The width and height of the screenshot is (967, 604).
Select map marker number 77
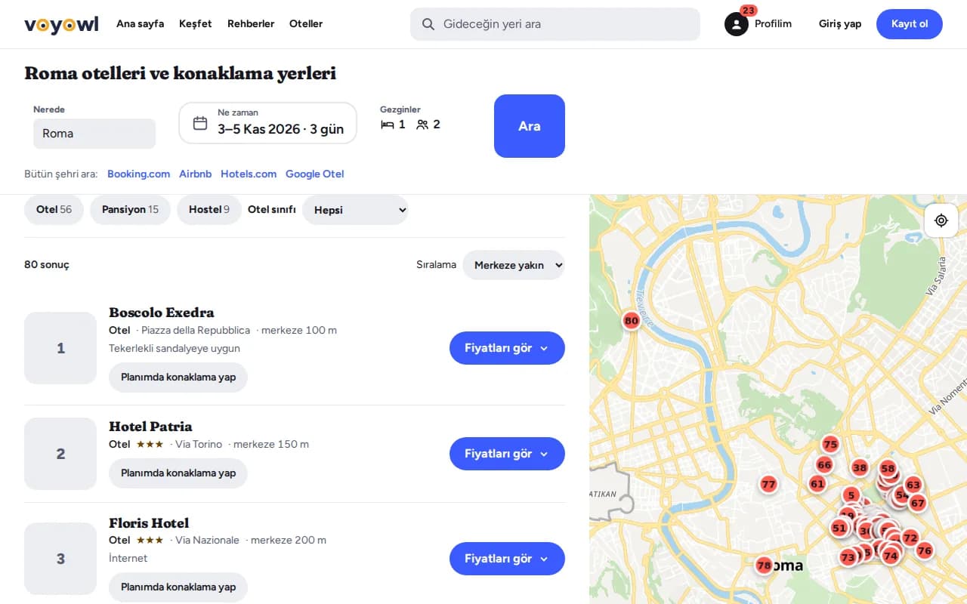coord(768,484)
